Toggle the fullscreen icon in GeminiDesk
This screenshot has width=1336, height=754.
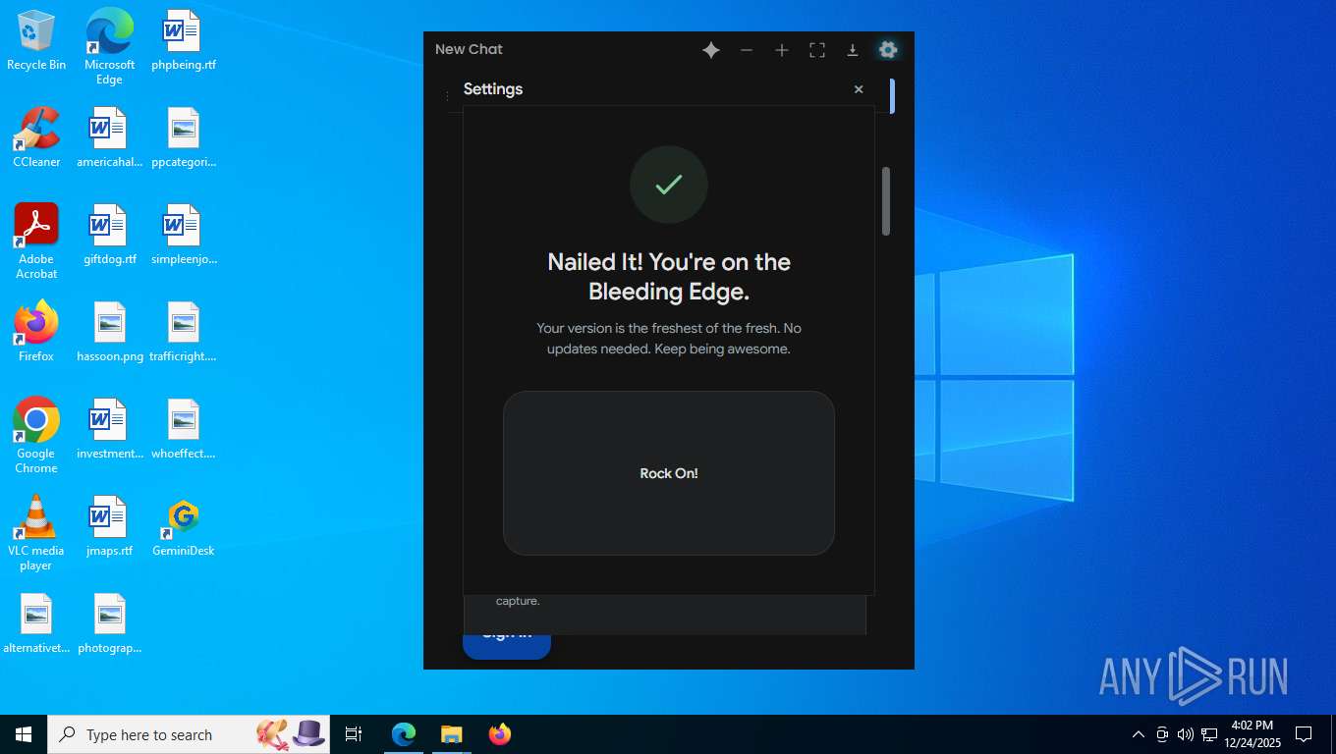(817, 50)
